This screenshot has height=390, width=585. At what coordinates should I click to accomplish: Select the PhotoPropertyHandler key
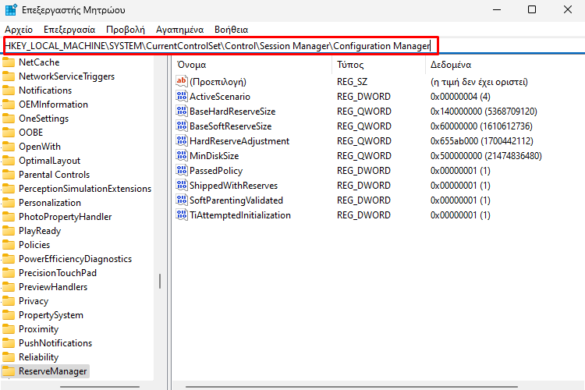pyautogui.click(x=66, y=217)
